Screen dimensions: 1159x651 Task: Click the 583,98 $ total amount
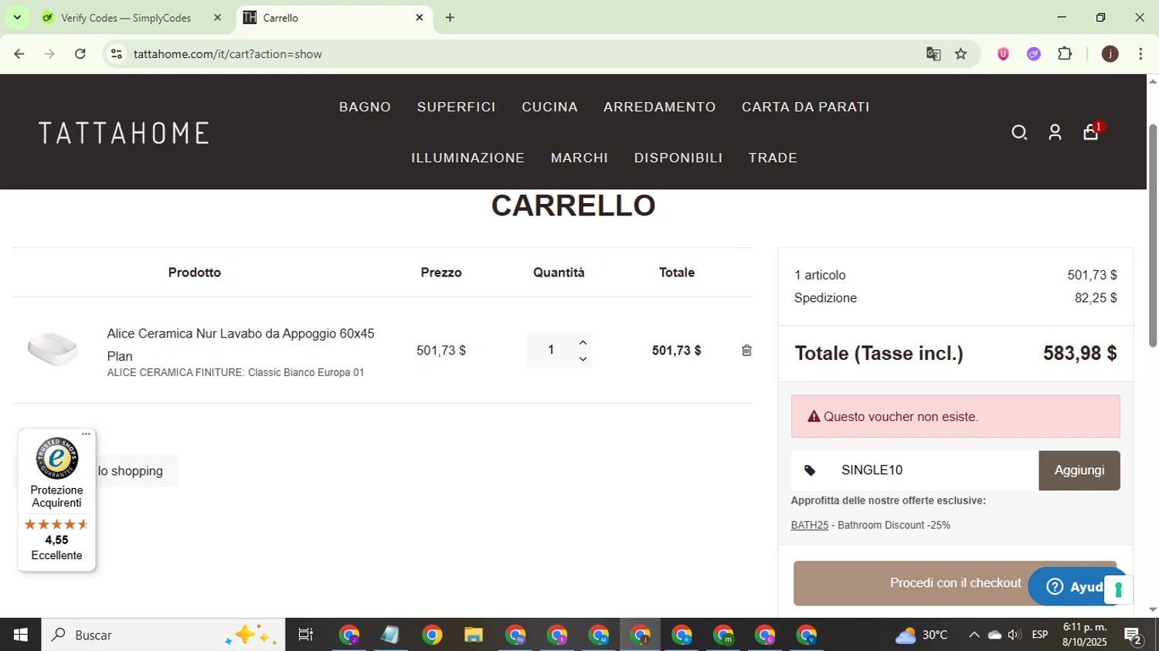pyautogui.click(x=1079, y=354)
